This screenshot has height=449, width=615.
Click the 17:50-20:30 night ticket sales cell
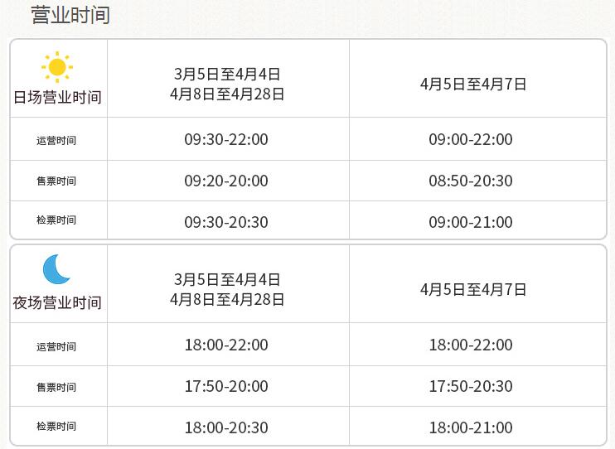[x=471, y=387]
